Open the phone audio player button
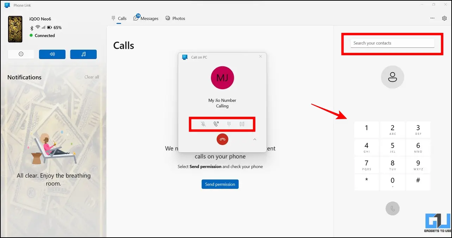The width and height of the screenshot is (452, 238). coord(83,54)
